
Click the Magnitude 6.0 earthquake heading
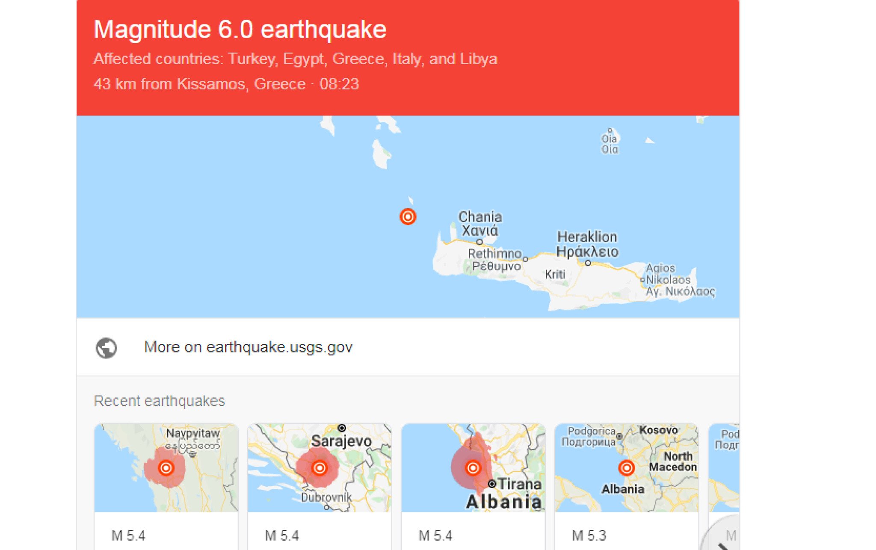tap(240, 30)
